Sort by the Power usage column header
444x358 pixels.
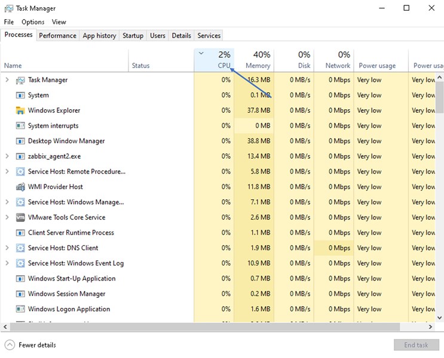click(381, 60)
